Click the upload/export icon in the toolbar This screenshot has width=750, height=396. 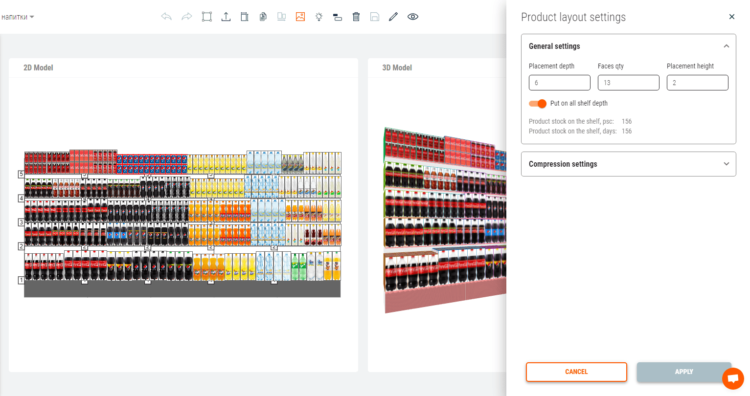[226, 16]
